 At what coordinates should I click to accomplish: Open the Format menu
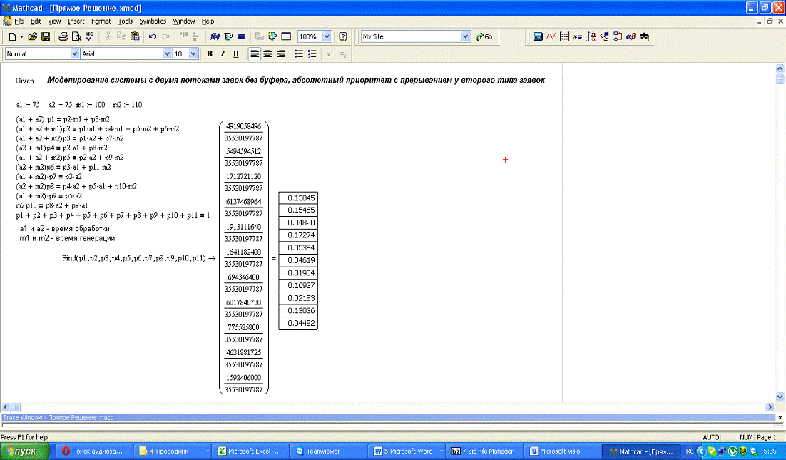101,21
